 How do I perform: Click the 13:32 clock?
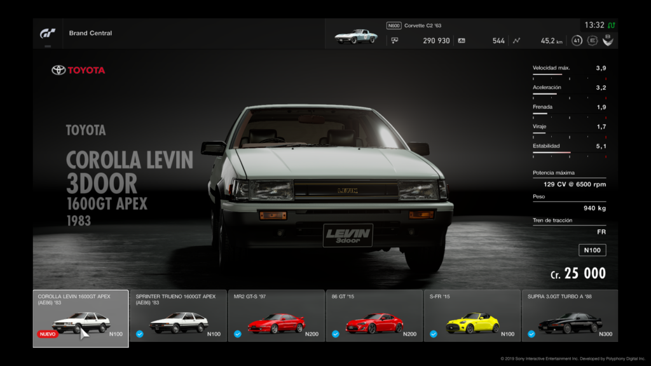594,25
